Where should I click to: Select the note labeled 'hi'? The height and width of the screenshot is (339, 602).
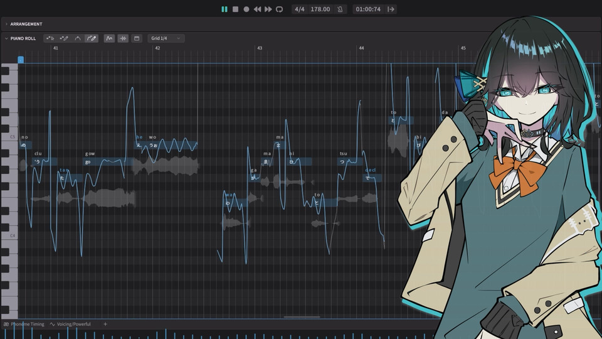(300, 162)
